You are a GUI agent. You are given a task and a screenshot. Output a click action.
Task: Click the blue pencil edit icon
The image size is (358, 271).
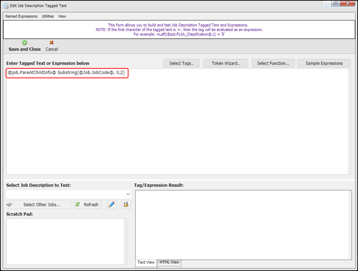[x=112, y=205]
